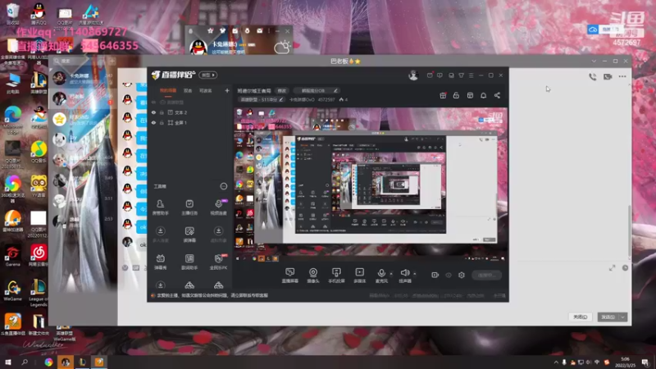
Task: Click the notification bell in the stream header
Action: tap(483, 95)
